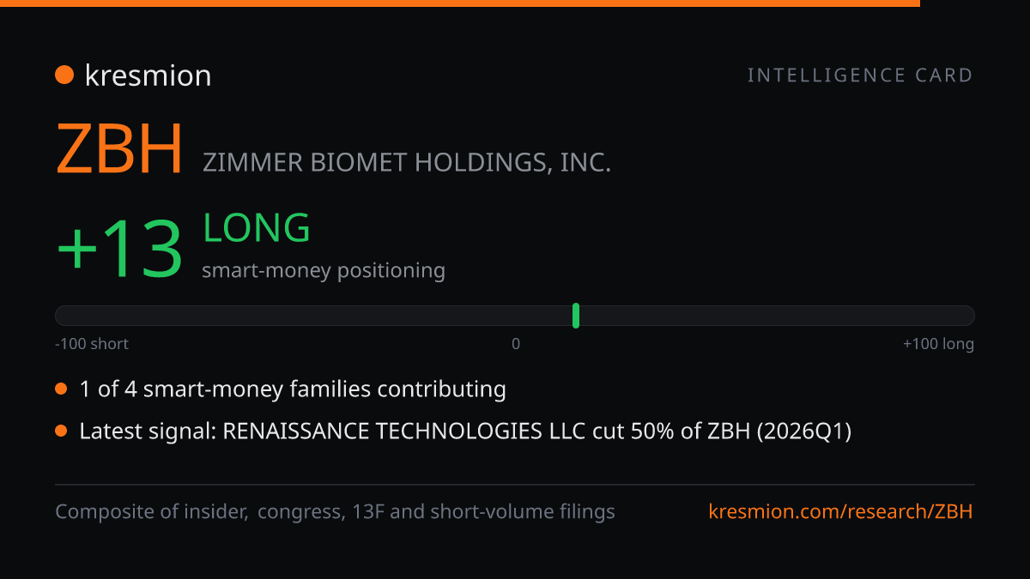Click the composite filings footer text
This screenshot has width=1030, height=579.
(335, 512)
